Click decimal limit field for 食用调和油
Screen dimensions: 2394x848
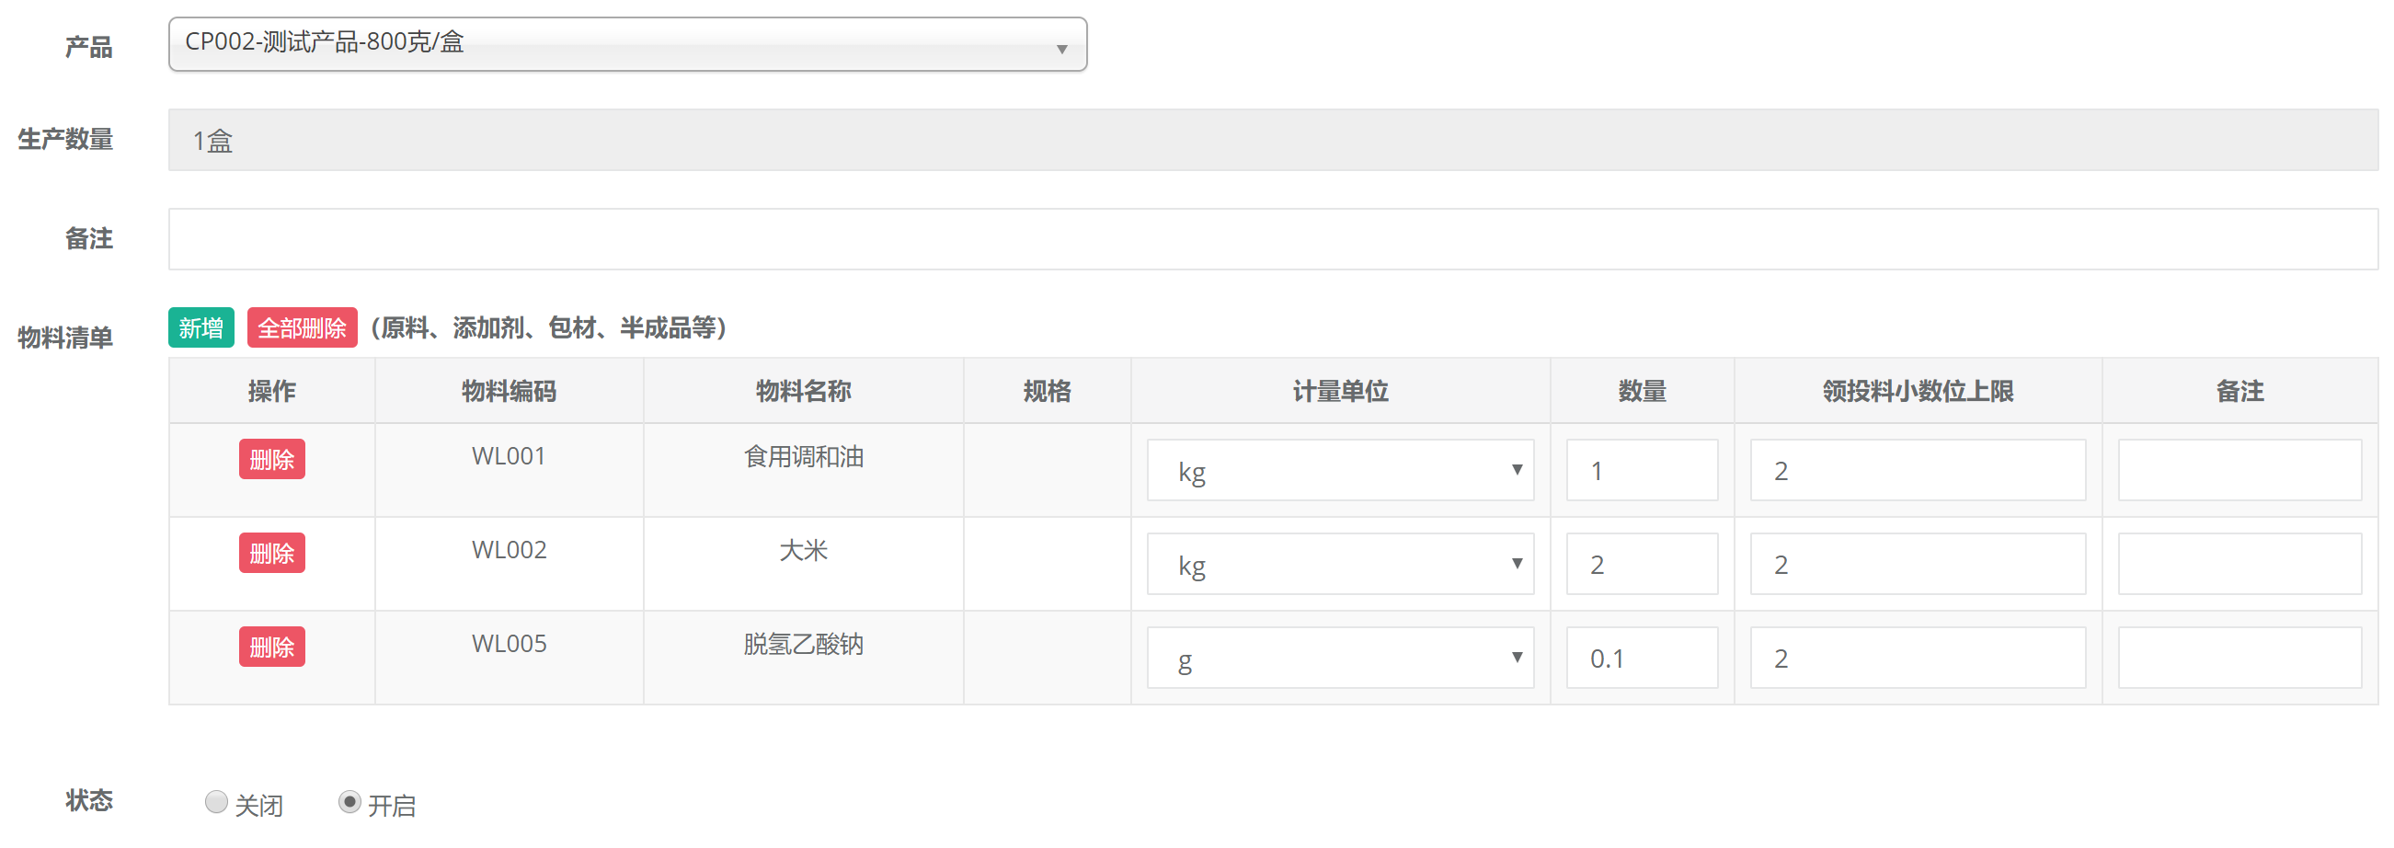click(1917, 471)
